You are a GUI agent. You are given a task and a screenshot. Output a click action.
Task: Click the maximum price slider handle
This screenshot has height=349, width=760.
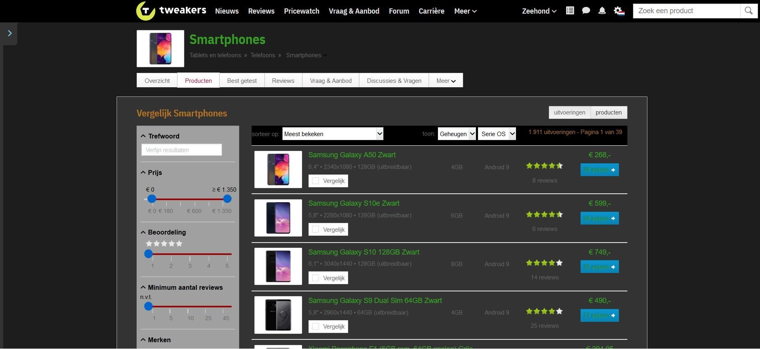(227, 199)
